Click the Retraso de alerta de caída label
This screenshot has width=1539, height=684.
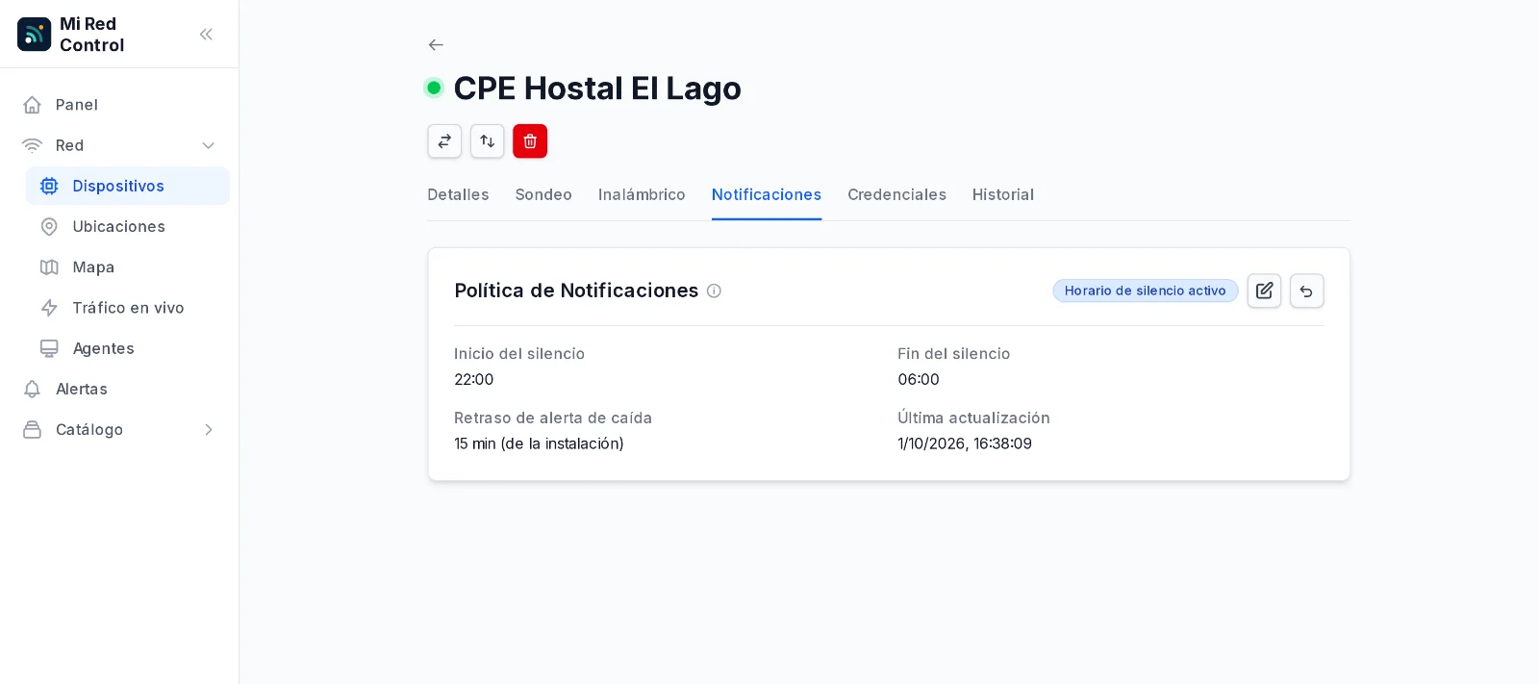(x=553, y=418)
